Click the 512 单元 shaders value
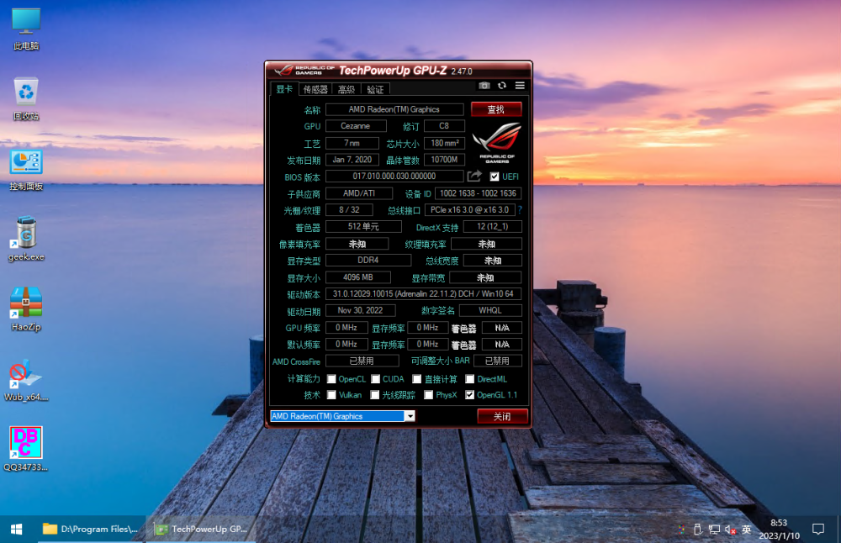This screenshot has width=841, height=543. tap(363, 226)
